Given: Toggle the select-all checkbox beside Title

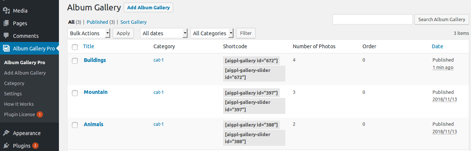Looking at the screenshot, I should point(75,47).
